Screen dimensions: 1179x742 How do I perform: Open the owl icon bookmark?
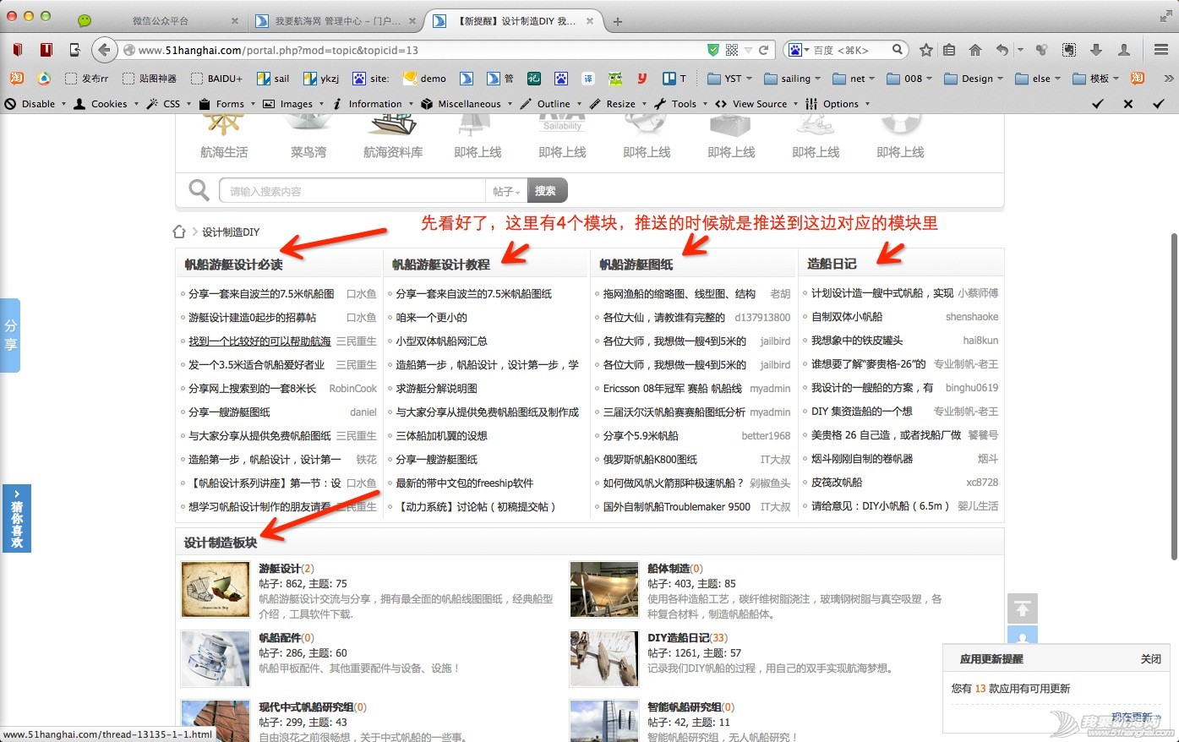pos(614,79)
